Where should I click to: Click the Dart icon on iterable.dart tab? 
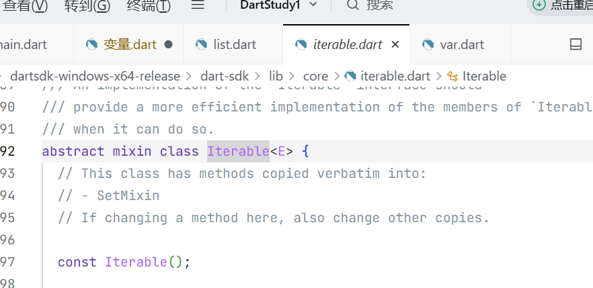(301, 44)
